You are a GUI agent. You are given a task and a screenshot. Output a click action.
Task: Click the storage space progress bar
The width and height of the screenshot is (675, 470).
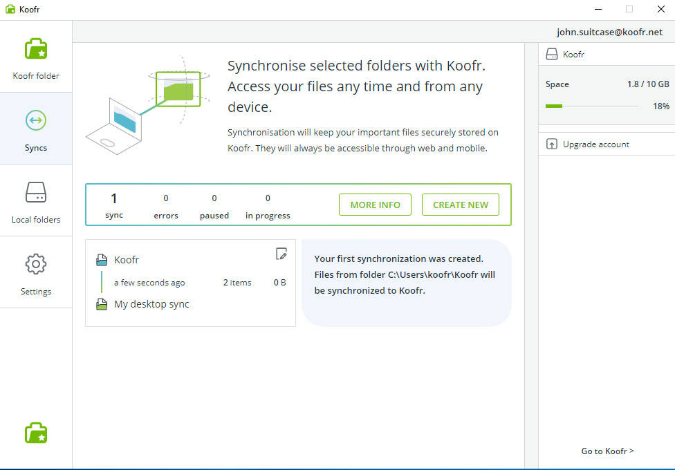click(592, 106)
